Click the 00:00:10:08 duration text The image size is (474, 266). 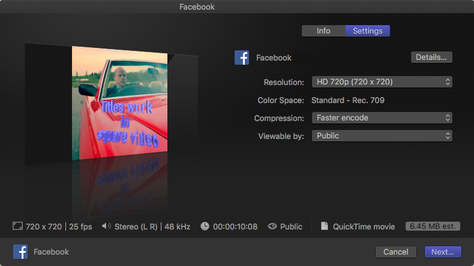tap(235, 226)
